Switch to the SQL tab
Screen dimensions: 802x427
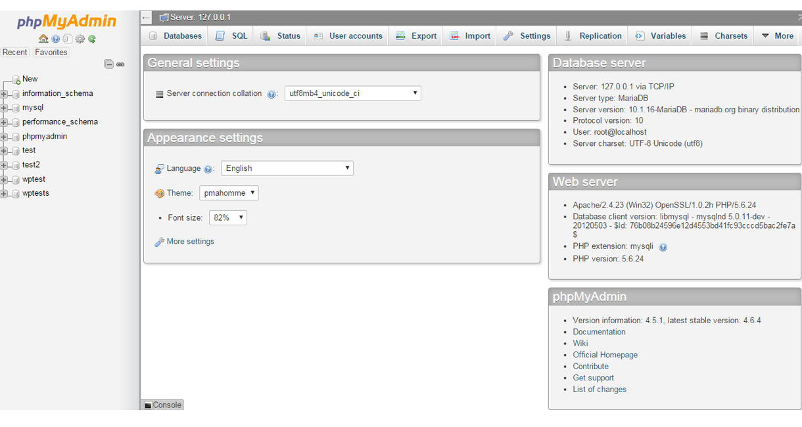tap(232, 36)
